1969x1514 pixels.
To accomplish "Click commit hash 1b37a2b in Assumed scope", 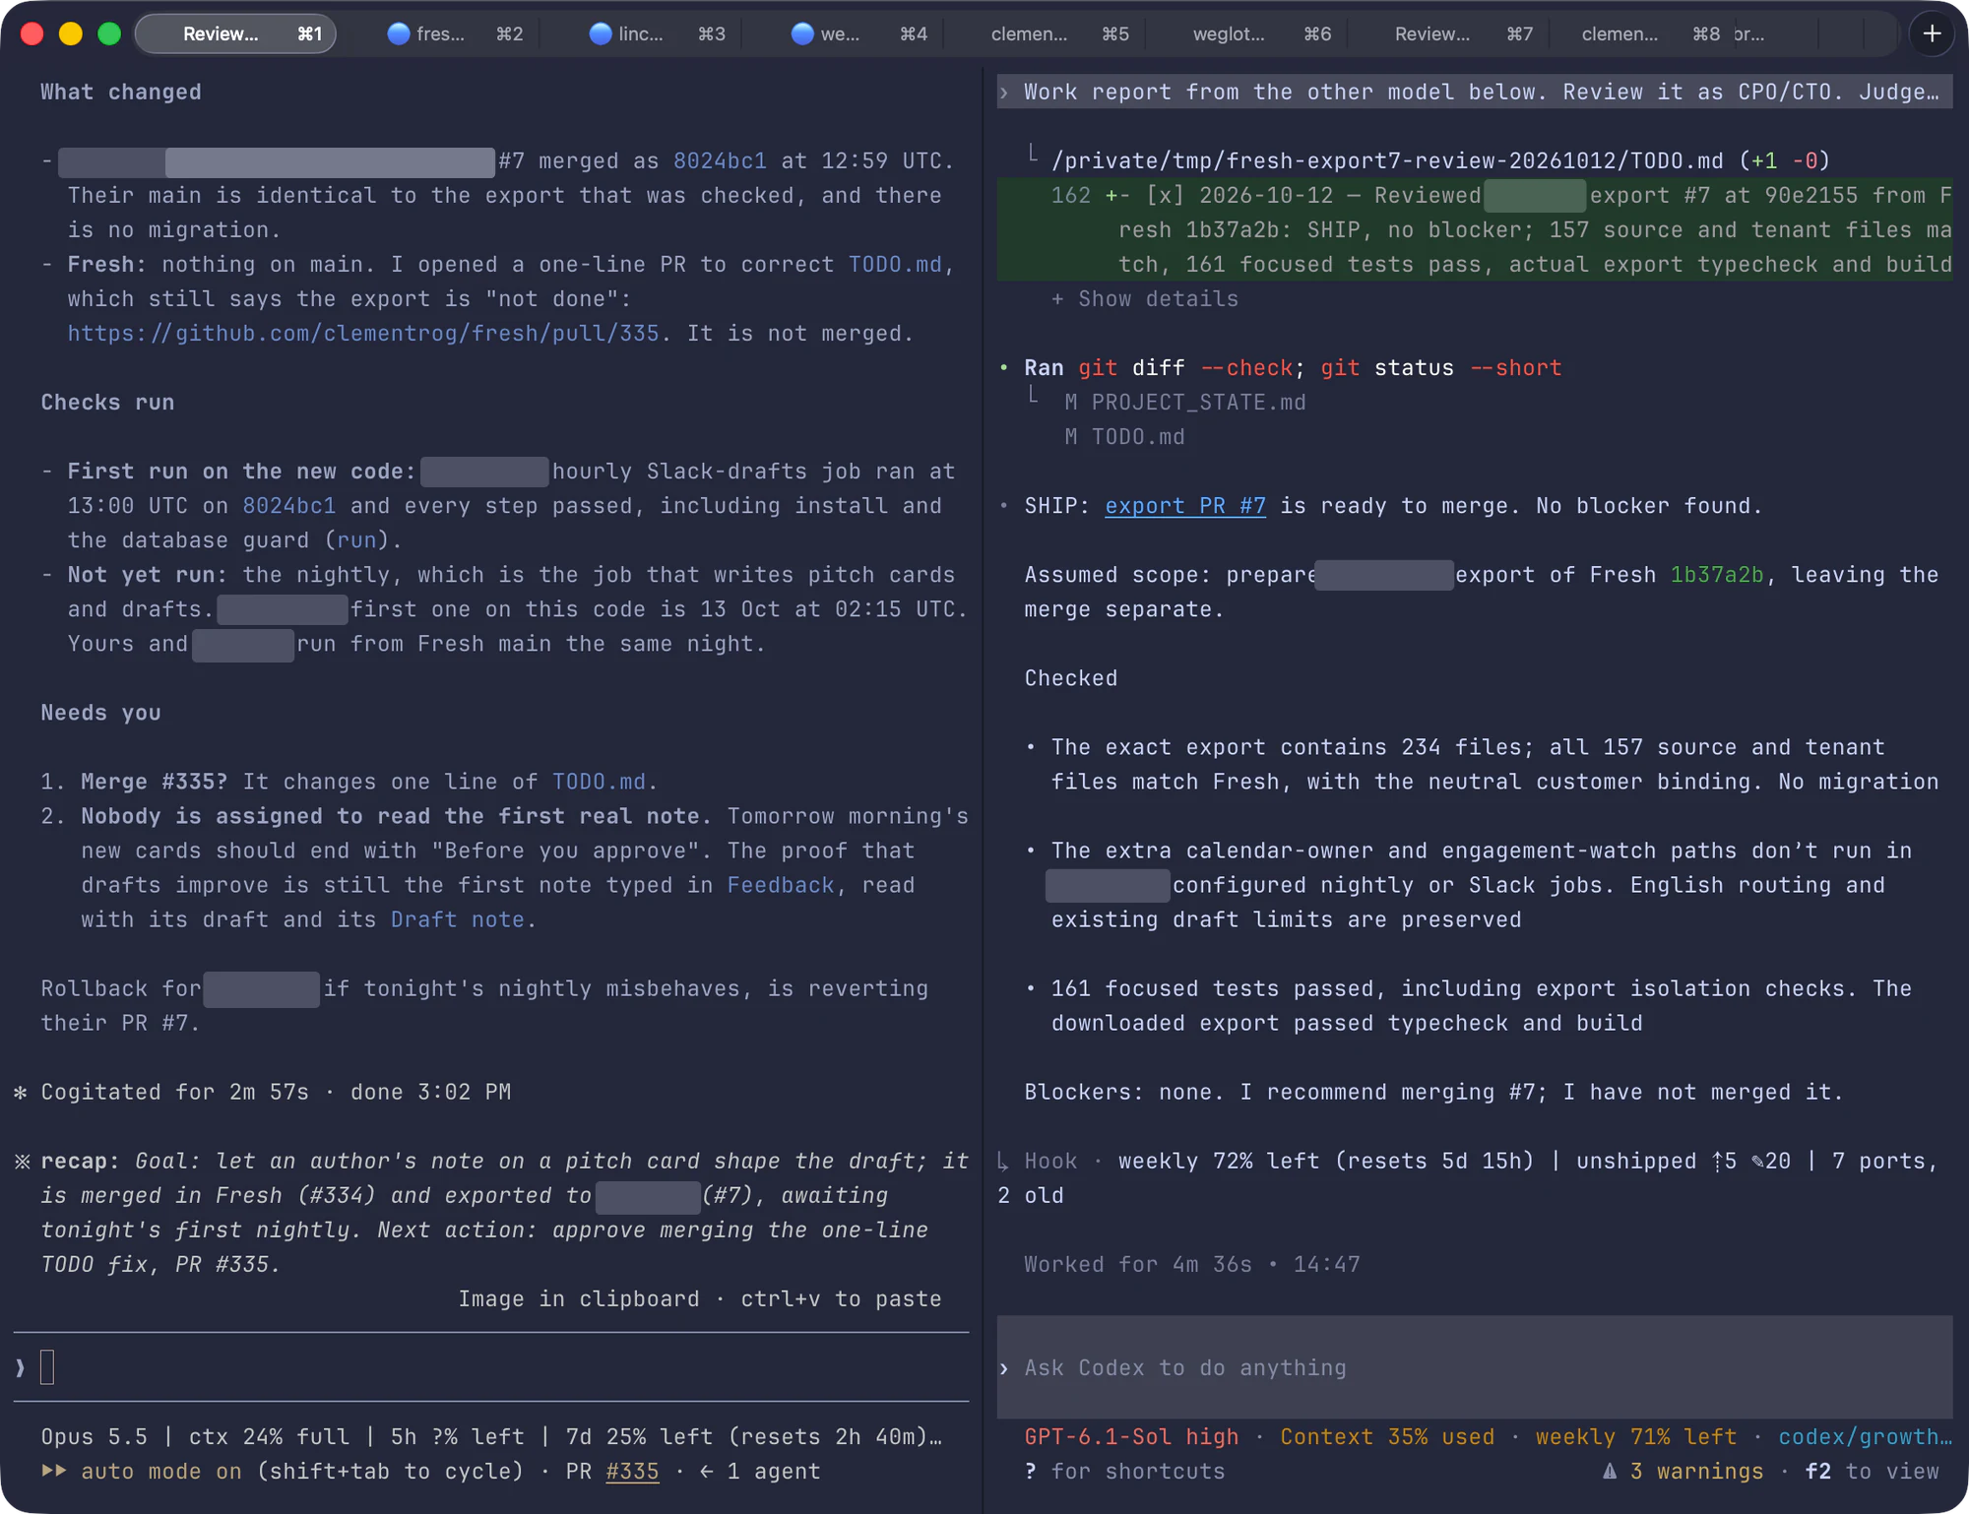I will click(x=1717, y=574).
